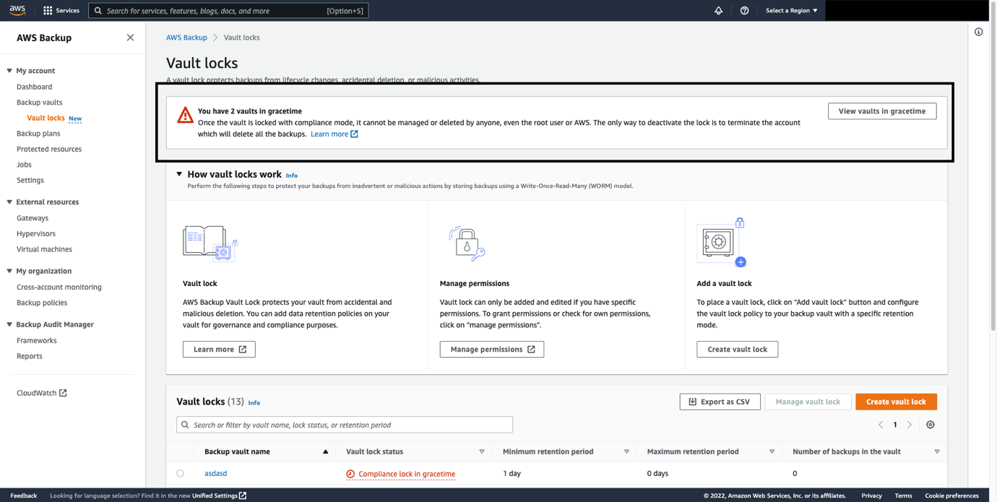
Task: Click the Vault lock book illustration
Action: coord(210,243)
